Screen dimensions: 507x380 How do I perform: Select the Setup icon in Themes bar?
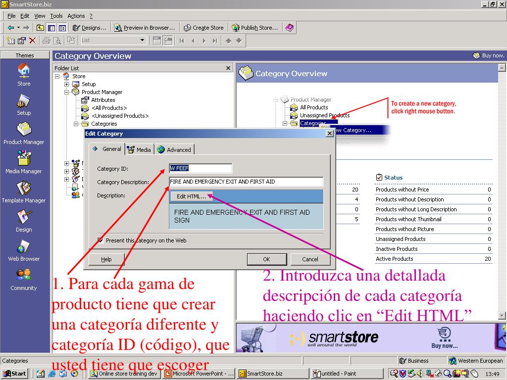pyautogui.click(x=24, y=104)
